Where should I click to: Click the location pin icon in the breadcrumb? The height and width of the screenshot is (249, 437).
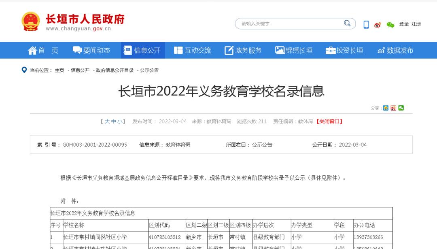pos(23,70)
